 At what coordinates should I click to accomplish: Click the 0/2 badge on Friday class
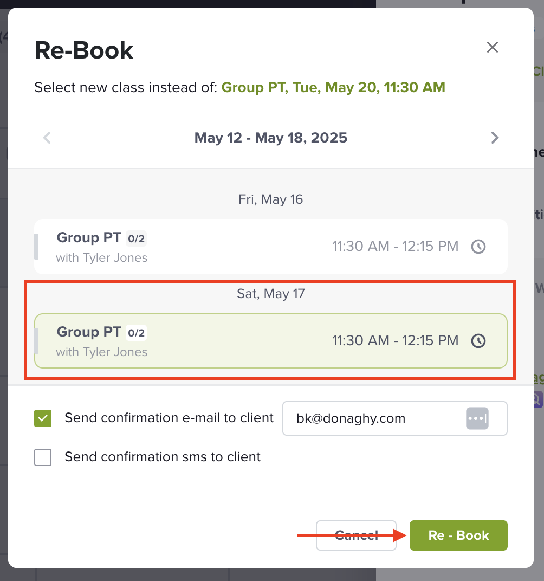coord(137,238)
